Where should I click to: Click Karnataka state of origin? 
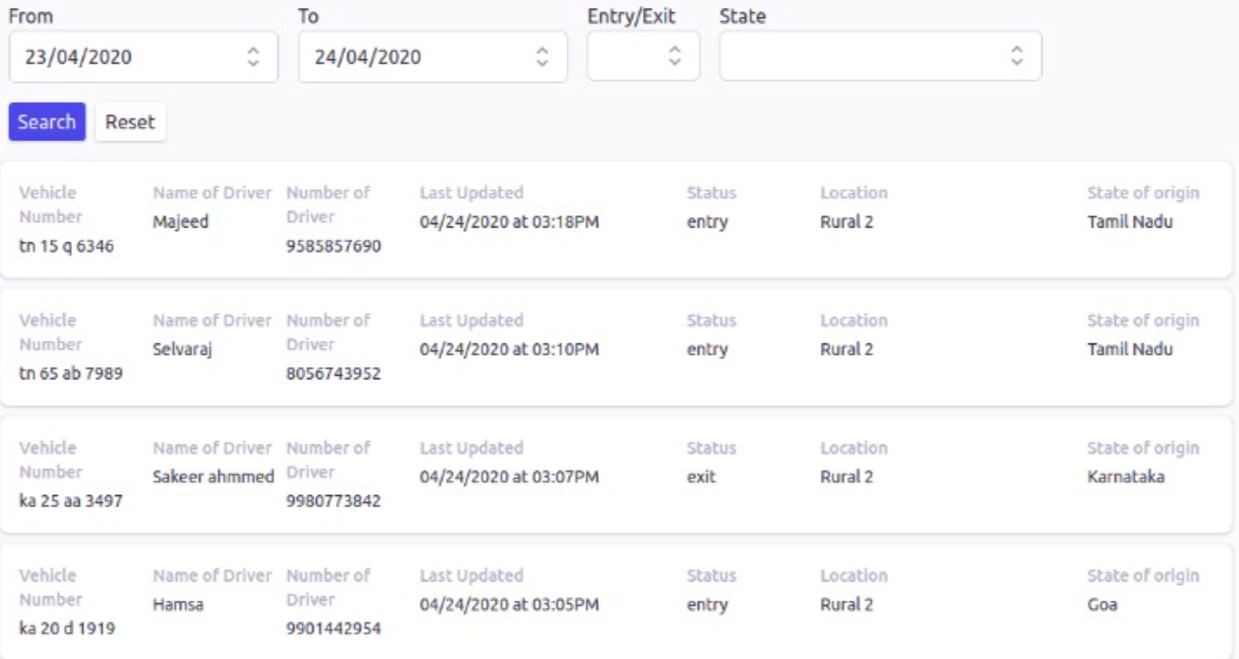(x=1126, y=477)
